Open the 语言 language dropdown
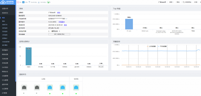Screen dimensions: 201x96 click(x=171, y=2)
